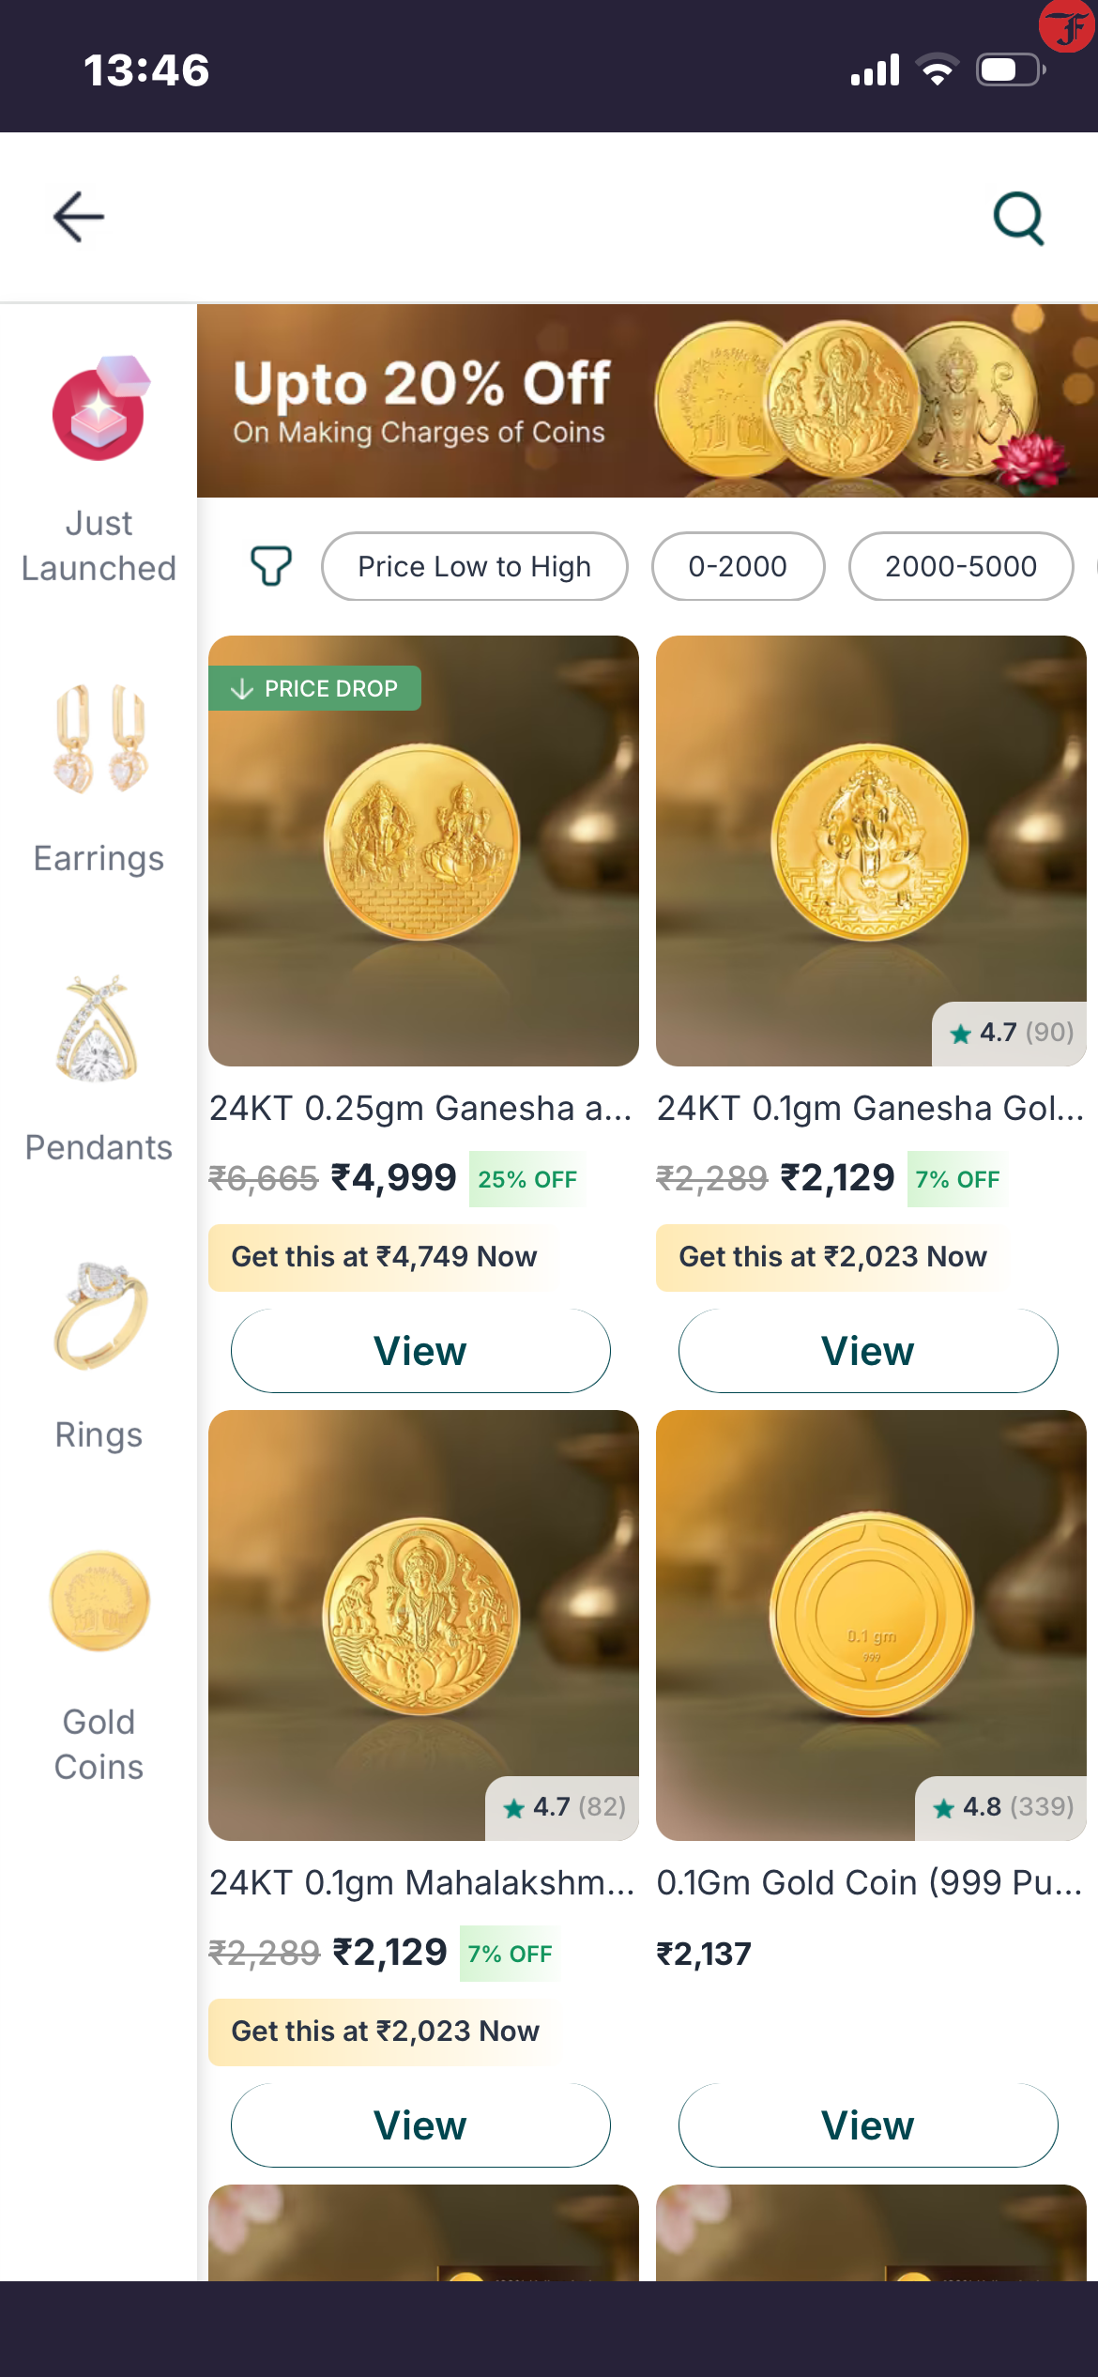
Task: Open the filter funnel icon
Action: tap(270, 566)
